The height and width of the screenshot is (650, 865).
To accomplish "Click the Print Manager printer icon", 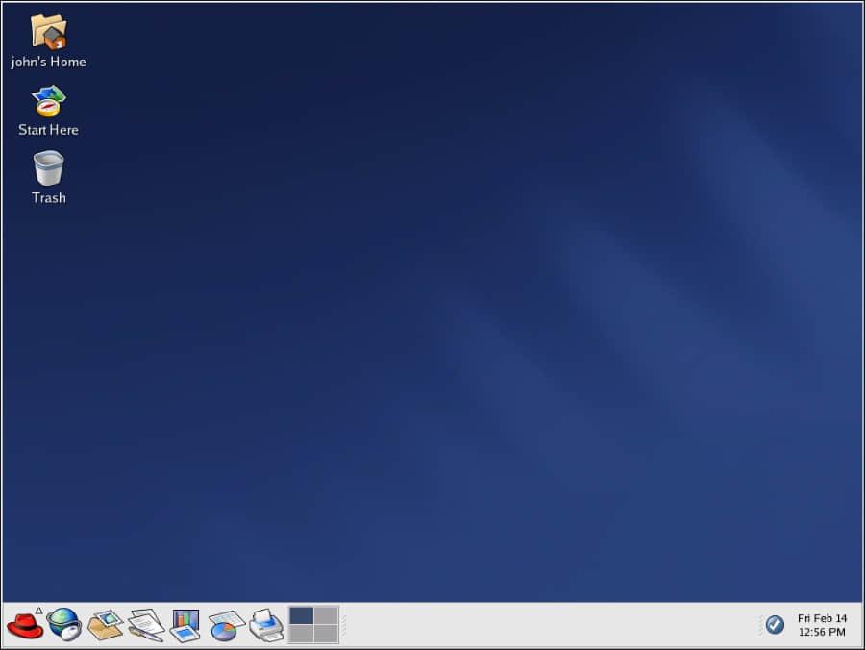I will coord(266,626).
